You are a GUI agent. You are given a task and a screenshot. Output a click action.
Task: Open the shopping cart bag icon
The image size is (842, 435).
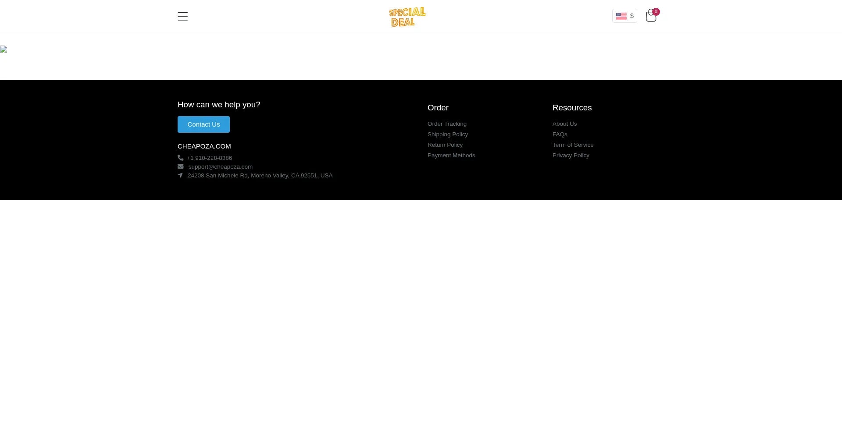tap(651, 16)
